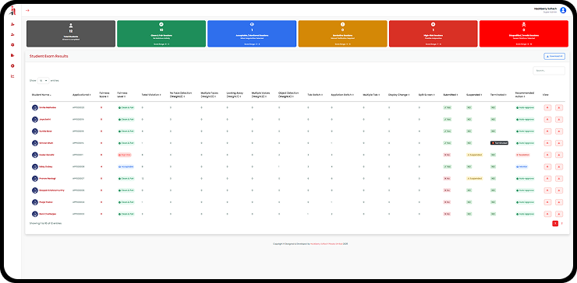Open the Hackberry Softech footer link
The width and height of the screenshot is (577, 283).
point(327,243)
